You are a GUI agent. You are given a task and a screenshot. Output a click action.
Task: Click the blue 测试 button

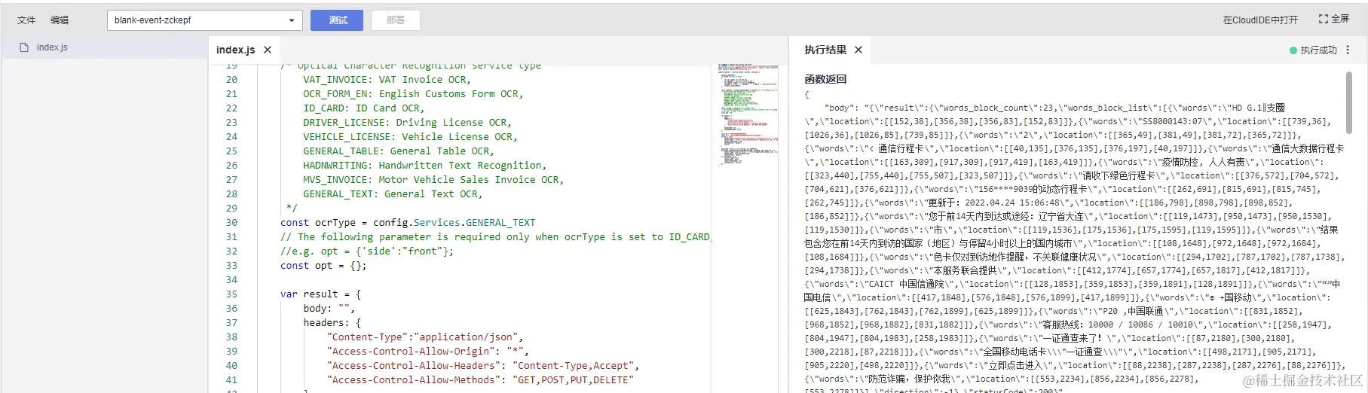337,20
